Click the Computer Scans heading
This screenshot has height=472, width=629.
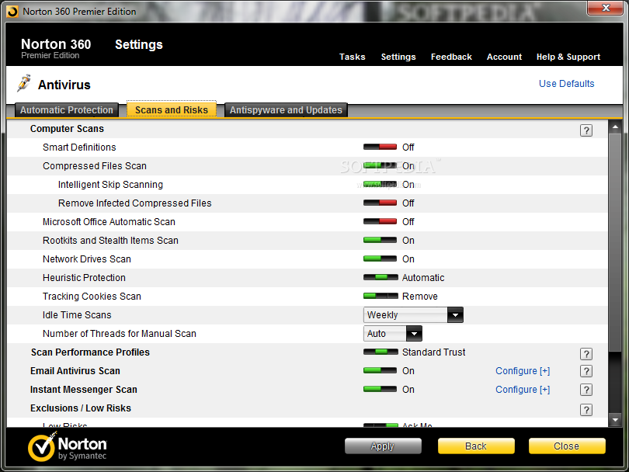(67, 129)
